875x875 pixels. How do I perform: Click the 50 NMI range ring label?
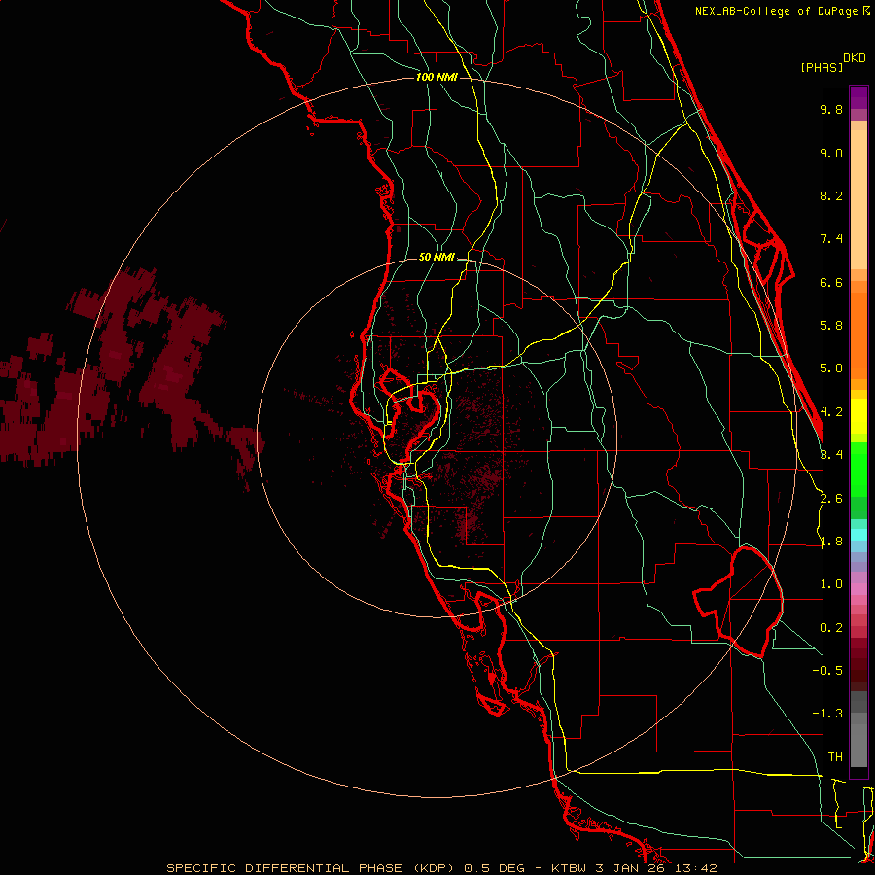click(437, 257)
